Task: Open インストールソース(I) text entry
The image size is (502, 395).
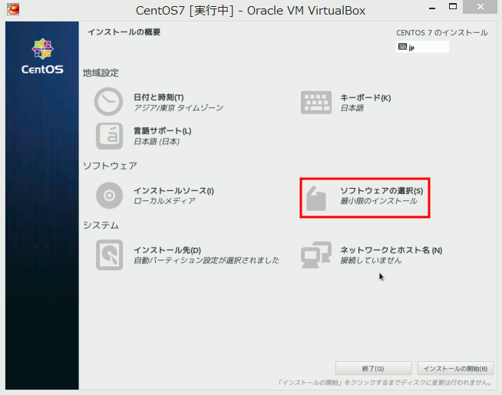Action: 173,190
